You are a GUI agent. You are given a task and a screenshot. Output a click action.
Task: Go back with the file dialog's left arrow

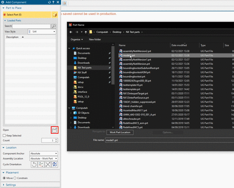pyautogui.click(x=71, y=32)
